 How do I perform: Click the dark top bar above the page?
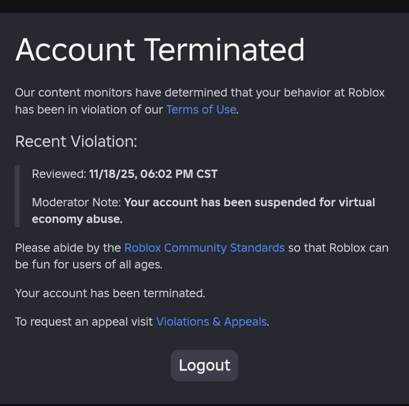(x=205, y=6)
